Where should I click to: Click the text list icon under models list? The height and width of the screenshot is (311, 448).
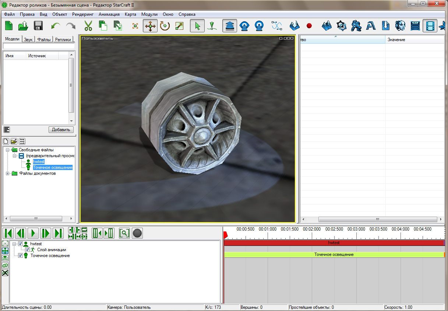click(x=7, y=129)
